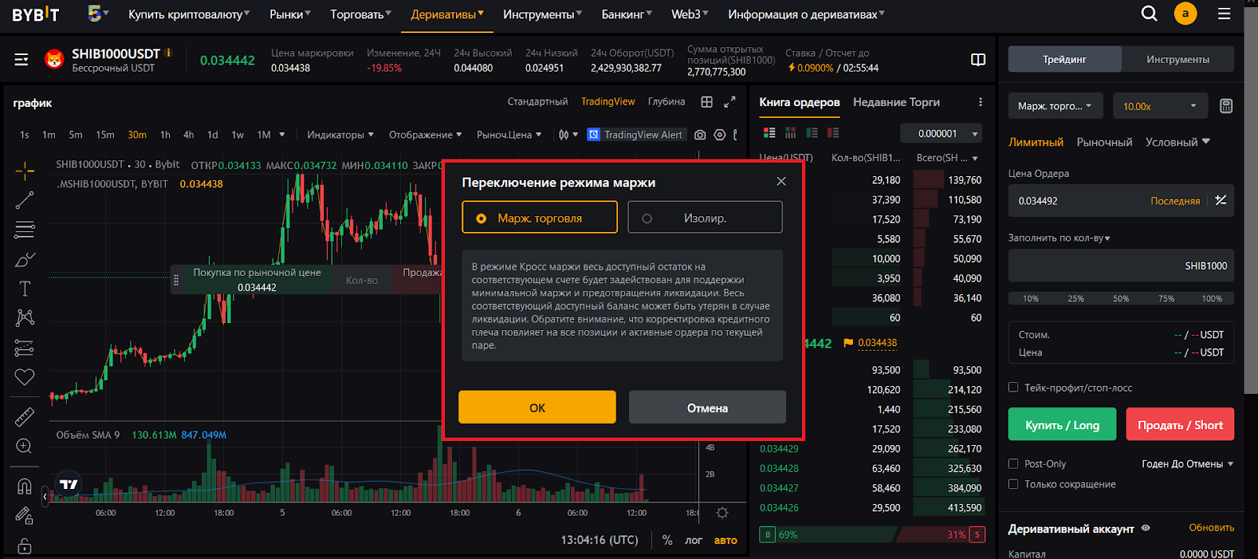Screen dimensions: 1258x559
Task: Toggle stay in drawing mode pencil-lock
Action: point(24,516)
